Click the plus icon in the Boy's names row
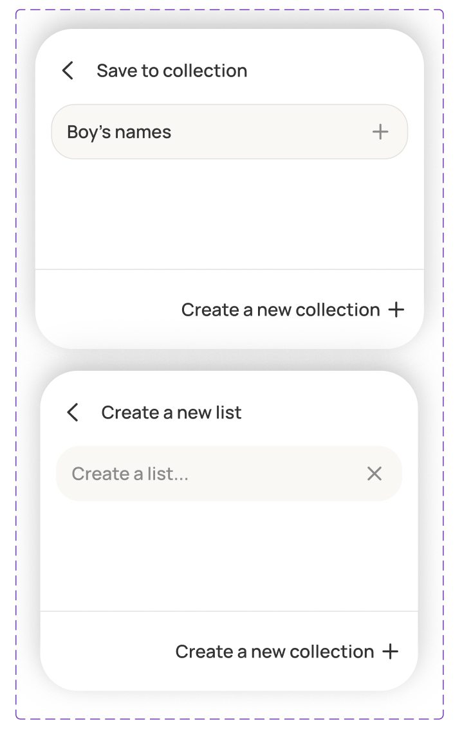This screenshot has height=734, width=462. [x=380, y=132]
